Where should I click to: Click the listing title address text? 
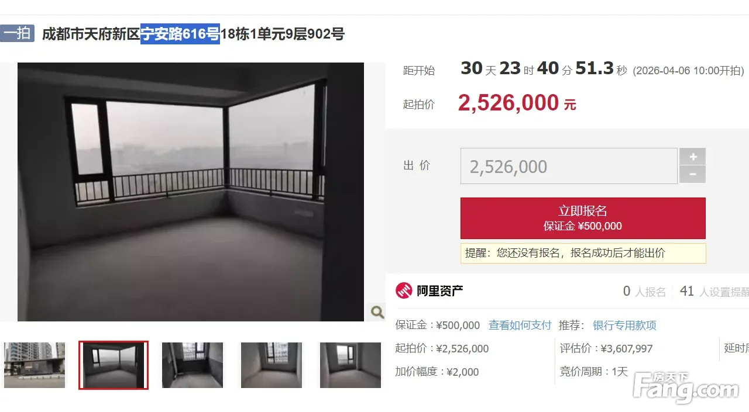[193, 34]
